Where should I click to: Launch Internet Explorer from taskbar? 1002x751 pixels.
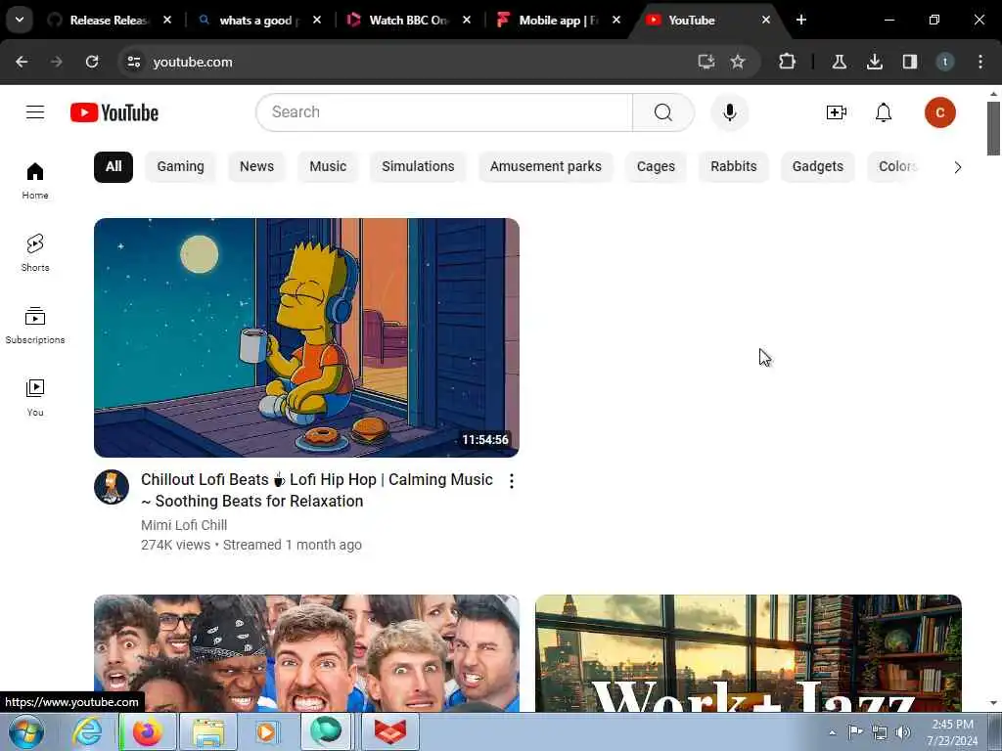(x=86, y=731)
